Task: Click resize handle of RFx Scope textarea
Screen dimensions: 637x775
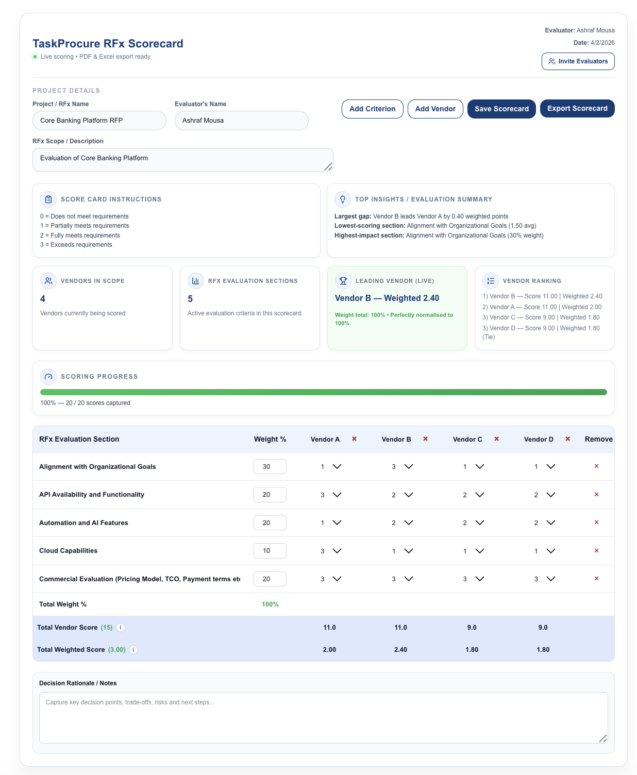Action: pyautogui.click(x=328, y=166)
